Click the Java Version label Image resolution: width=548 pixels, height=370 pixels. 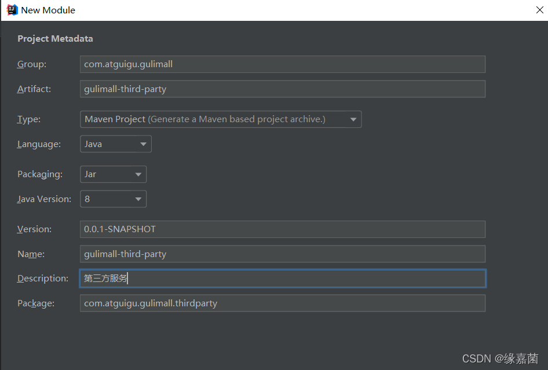click(45, 199)
